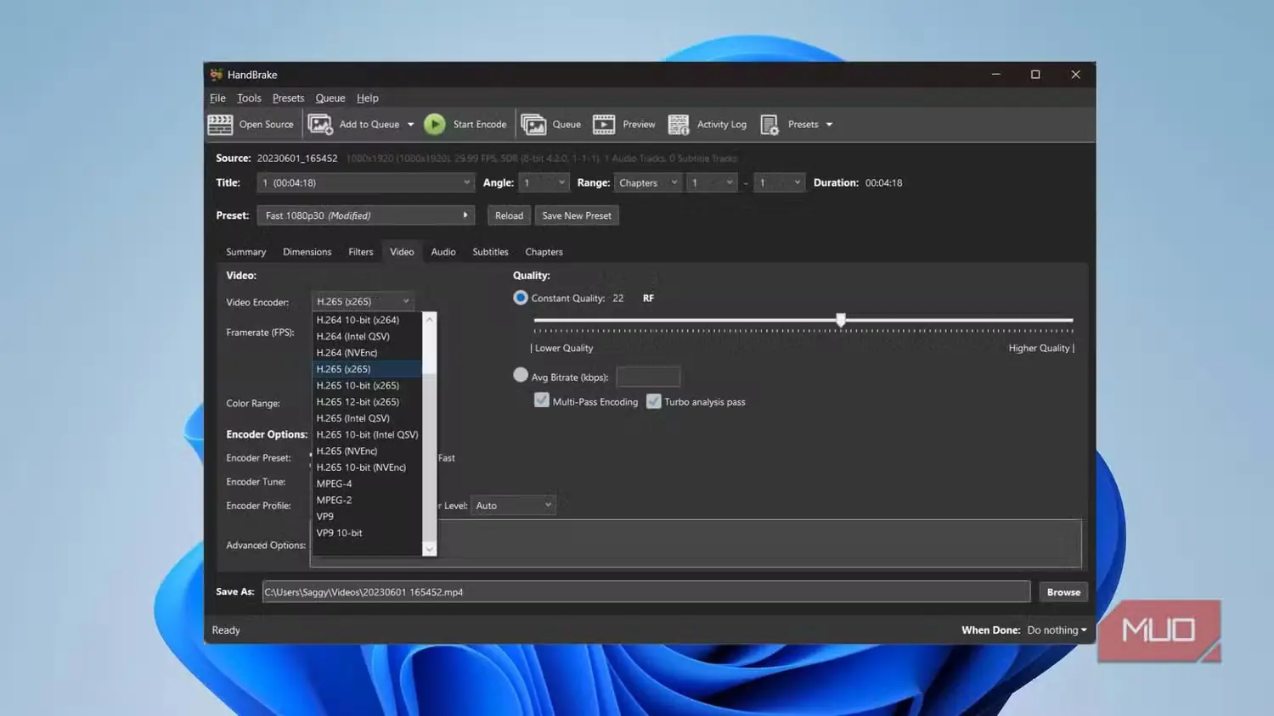
Task: Click the HandBrake app icon in title bar
Action: pyautogui.click(x=217, y=75)
